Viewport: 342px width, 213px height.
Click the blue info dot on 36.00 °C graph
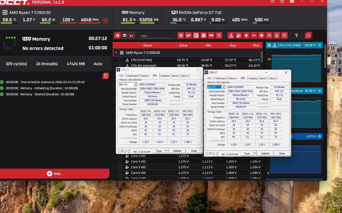click(x=319, y=90)
